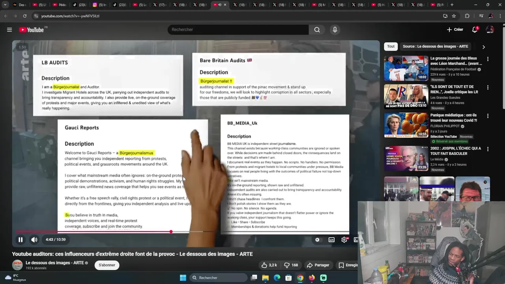Open the Le dessous des images channel avatar
This screenshot has height=284, width=505.
tap(17, 265)
